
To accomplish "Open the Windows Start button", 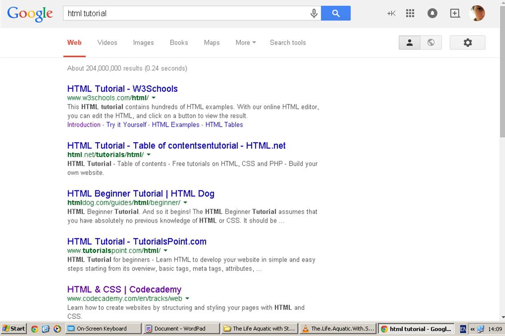I will point(13,328).
